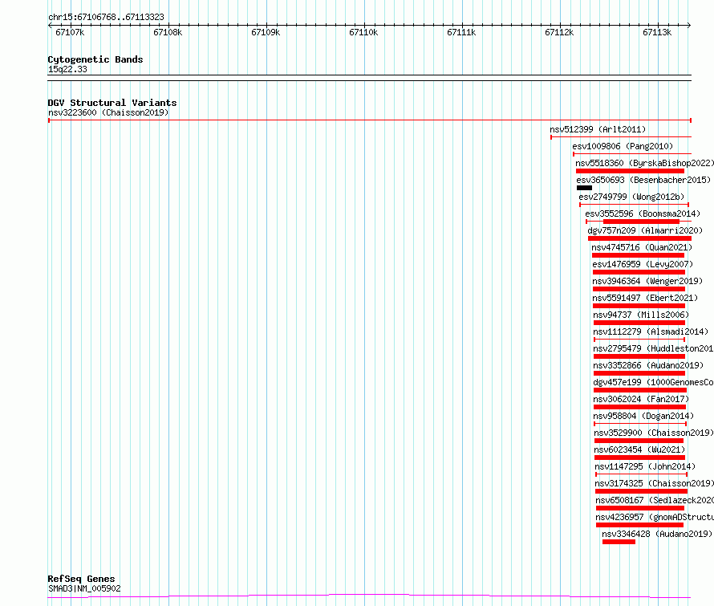Click the red bar under dgv757n209
714x606 pixels.
point(639,238)
